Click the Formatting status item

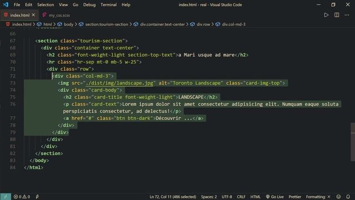[x=318, y=197]
